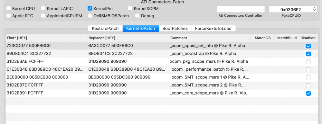Select Replace cell BE0B0000 005DC390 909090
This screenshot has height=124, width=322.
(128, 77)
